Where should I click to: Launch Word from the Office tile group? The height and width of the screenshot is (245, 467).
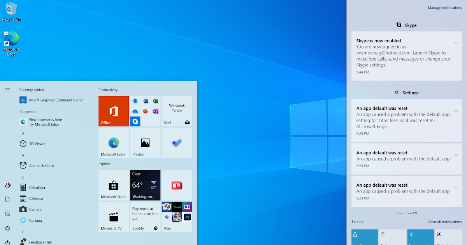[x=145, y=101]
